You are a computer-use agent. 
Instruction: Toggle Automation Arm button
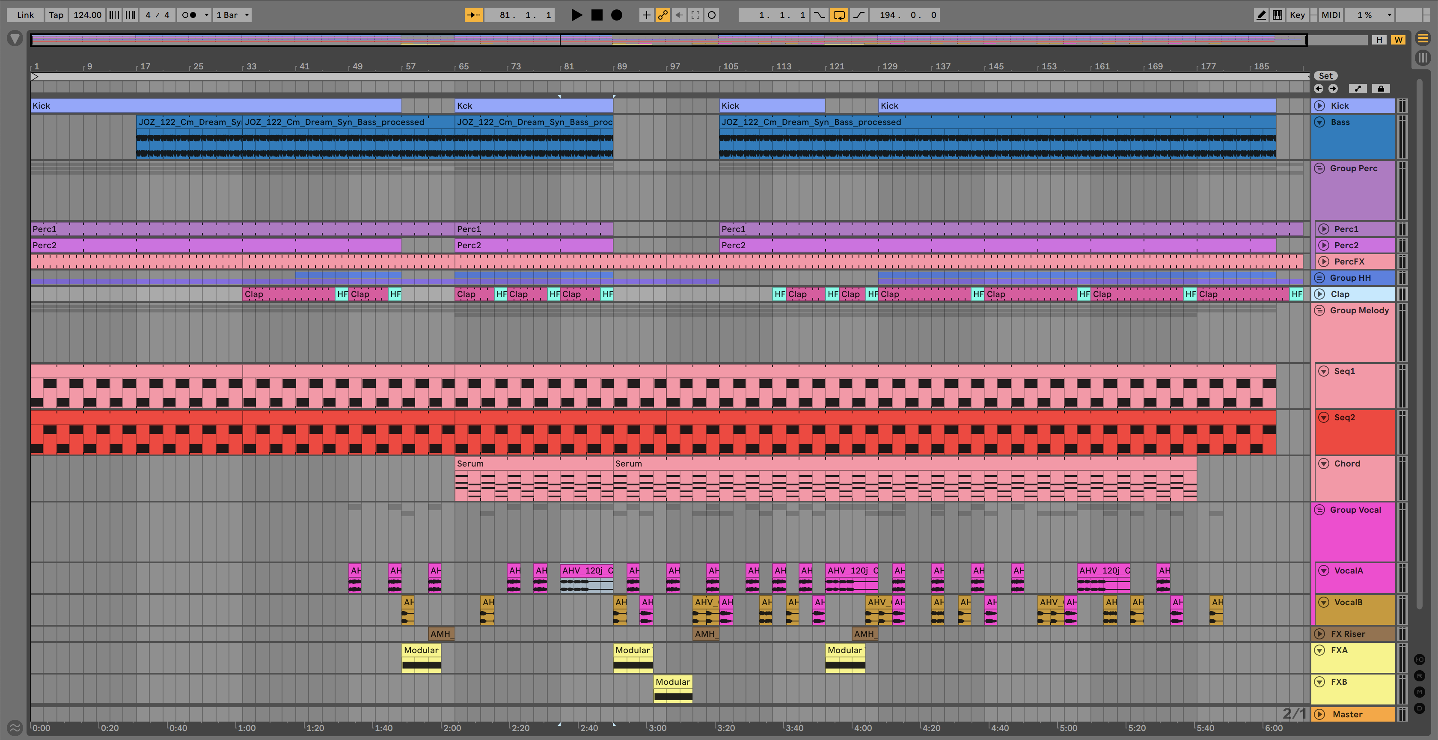click(x=663, y=15)
